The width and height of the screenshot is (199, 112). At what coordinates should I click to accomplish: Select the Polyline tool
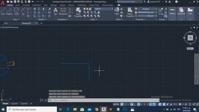tap(9, 11)
